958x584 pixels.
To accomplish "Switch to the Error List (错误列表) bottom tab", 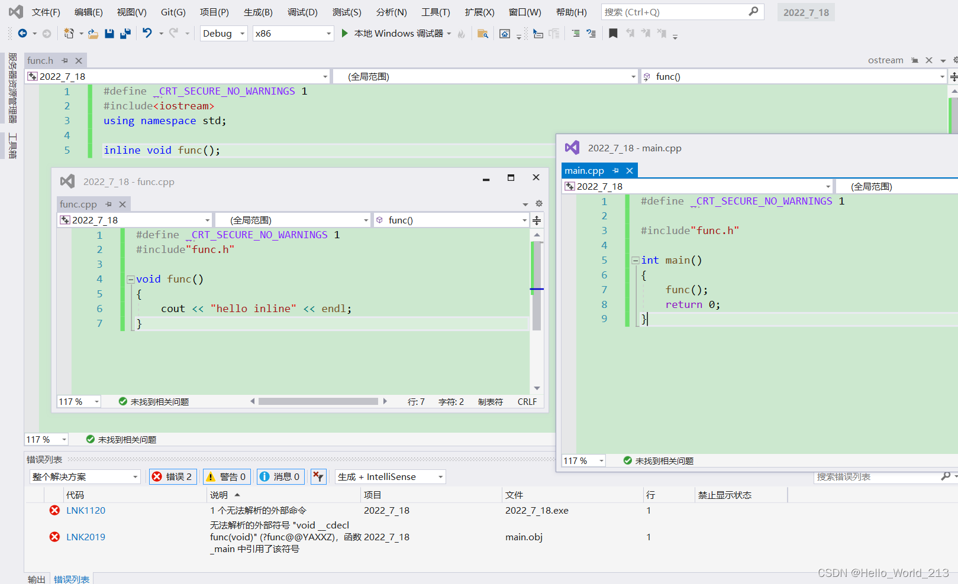I will coord(72,579).
